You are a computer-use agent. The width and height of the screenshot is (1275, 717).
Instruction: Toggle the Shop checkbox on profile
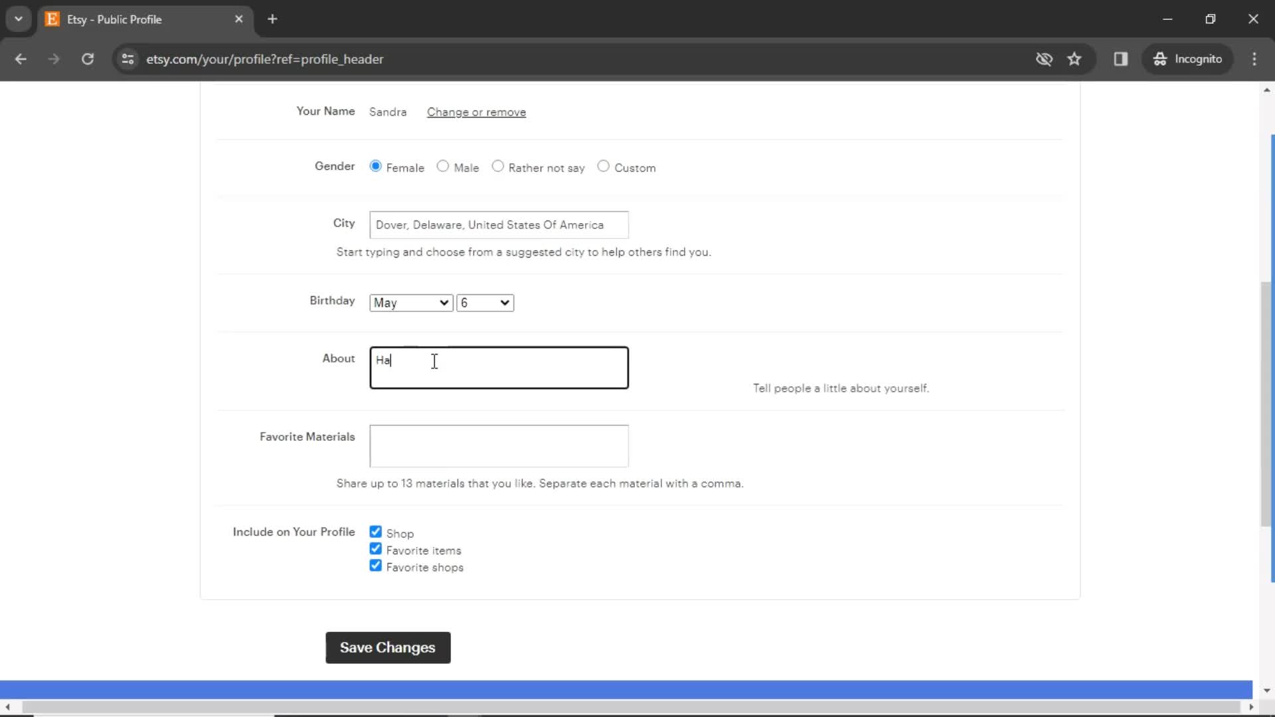click(x=376, y=531)
